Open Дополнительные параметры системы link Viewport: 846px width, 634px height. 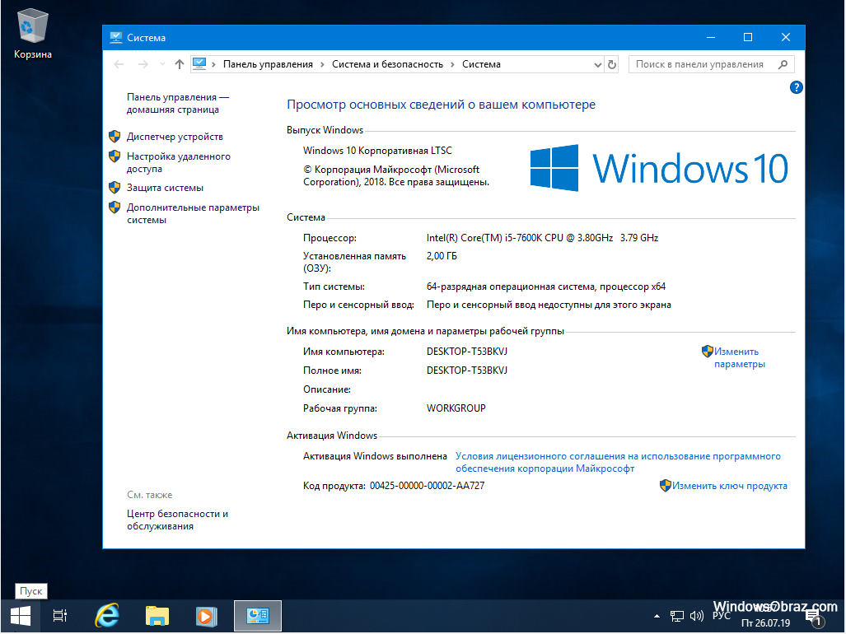(193, 213)
